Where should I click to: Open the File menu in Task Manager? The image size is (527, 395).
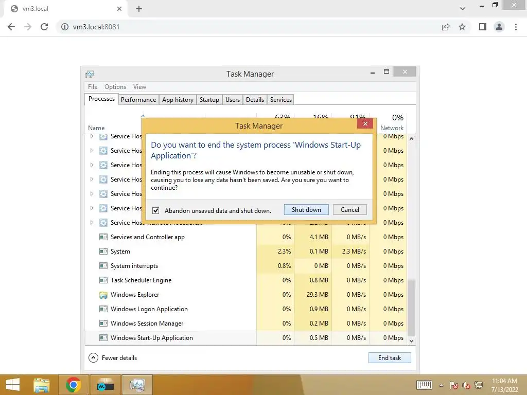(x=93, y=86)
